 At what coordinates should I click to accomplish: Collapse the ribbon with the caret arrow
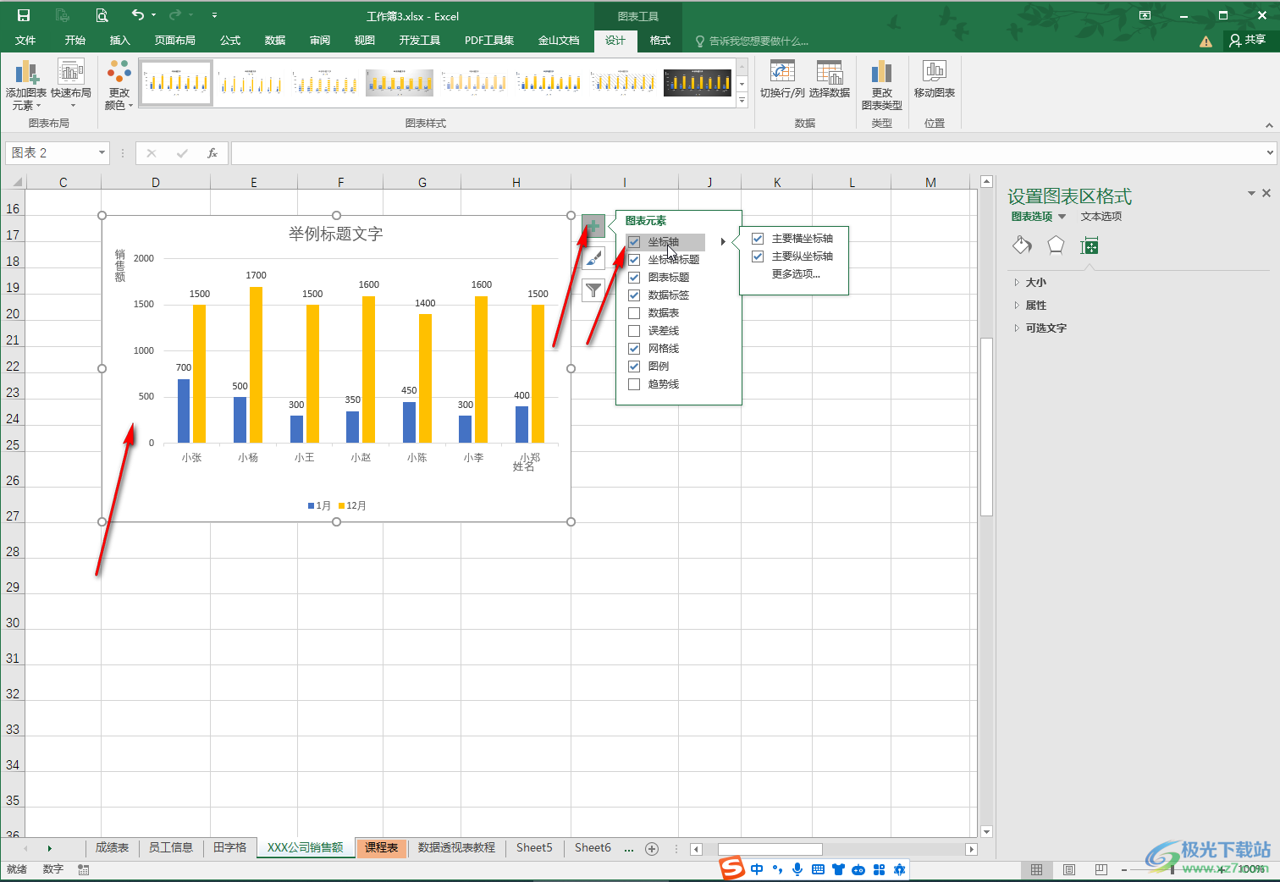pyautogui.click(x=1269, y=125)
